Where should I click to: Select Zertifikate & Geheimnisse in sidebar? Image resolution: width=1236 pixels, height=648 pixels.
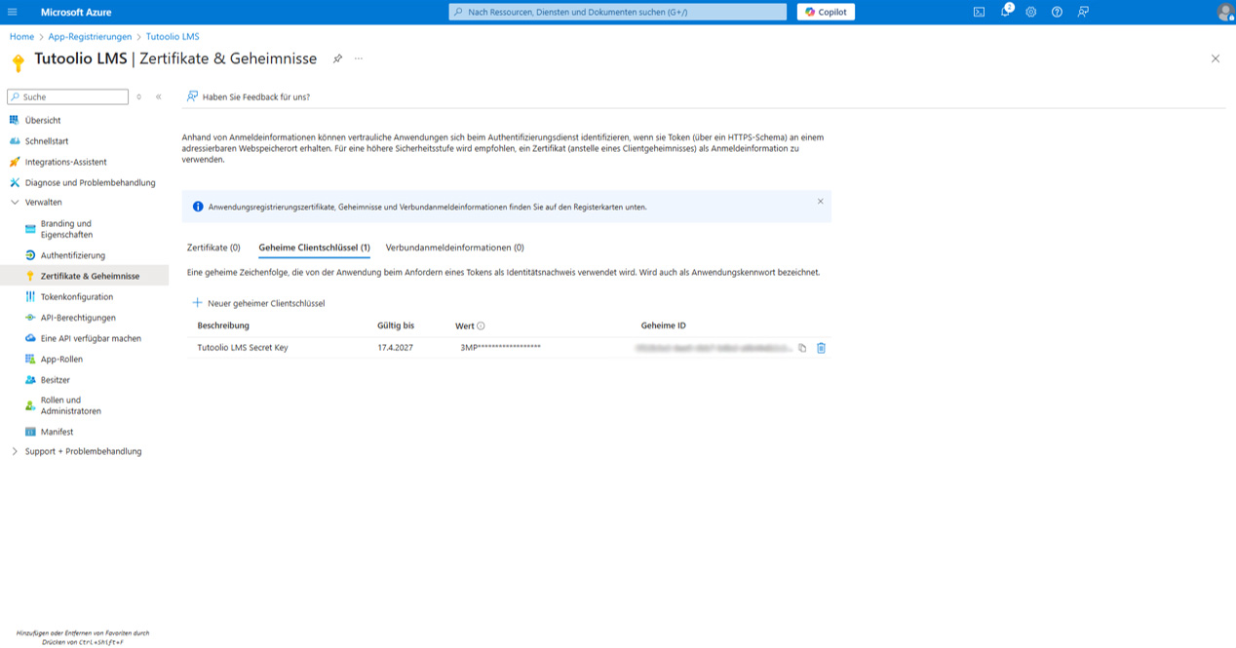pos(84,276)
